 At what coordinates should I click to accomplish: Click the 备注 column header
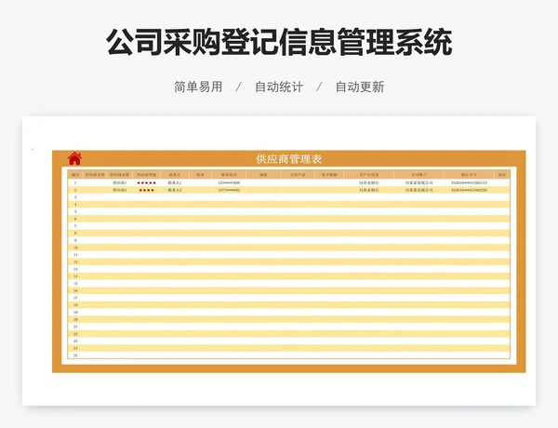[502, 174]
